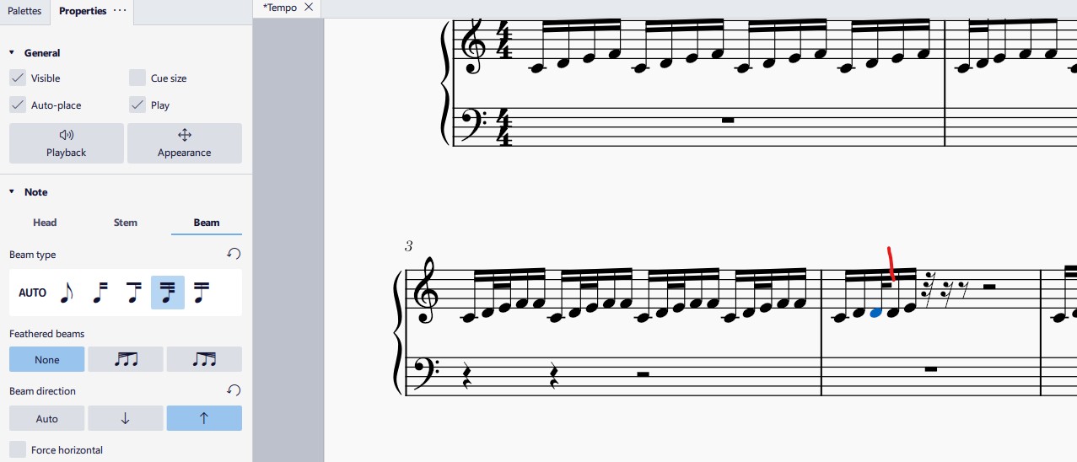1077x462 pixels.
Task: Switch to the Palettes tab
Action: [x=24, y=11]
